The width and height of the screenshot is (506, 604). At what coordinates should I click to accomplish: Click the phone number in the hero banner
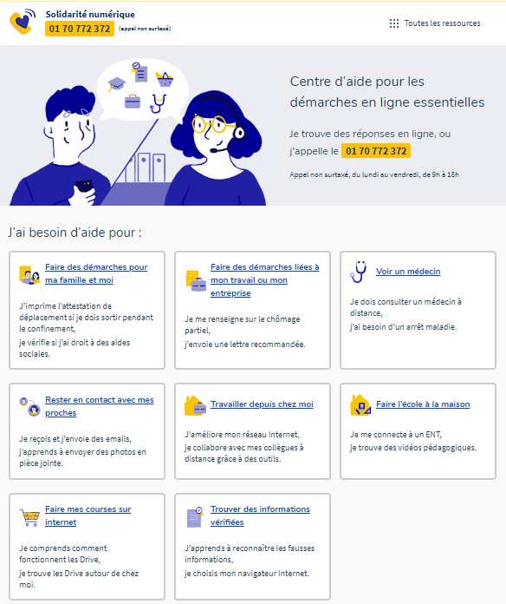(376, 151)
